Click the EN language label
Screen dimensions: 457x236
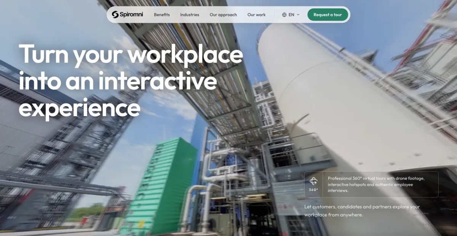[x=291, y=15]
